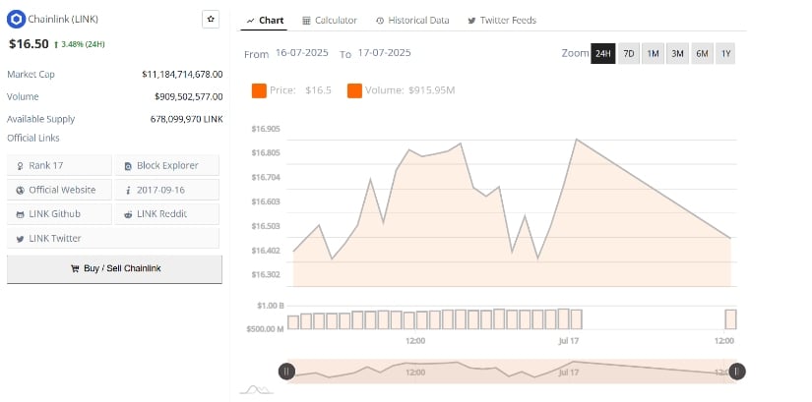The image size is (812, 402).
Task: Click the chart peak near Jul 17
Action: point(577,140)
